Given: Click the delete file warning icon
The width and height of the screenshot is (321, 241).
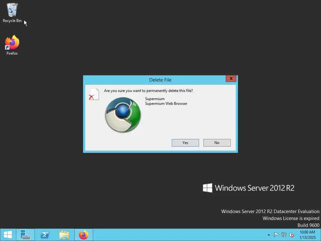Looking at the screenshot, I should (94, 94).
